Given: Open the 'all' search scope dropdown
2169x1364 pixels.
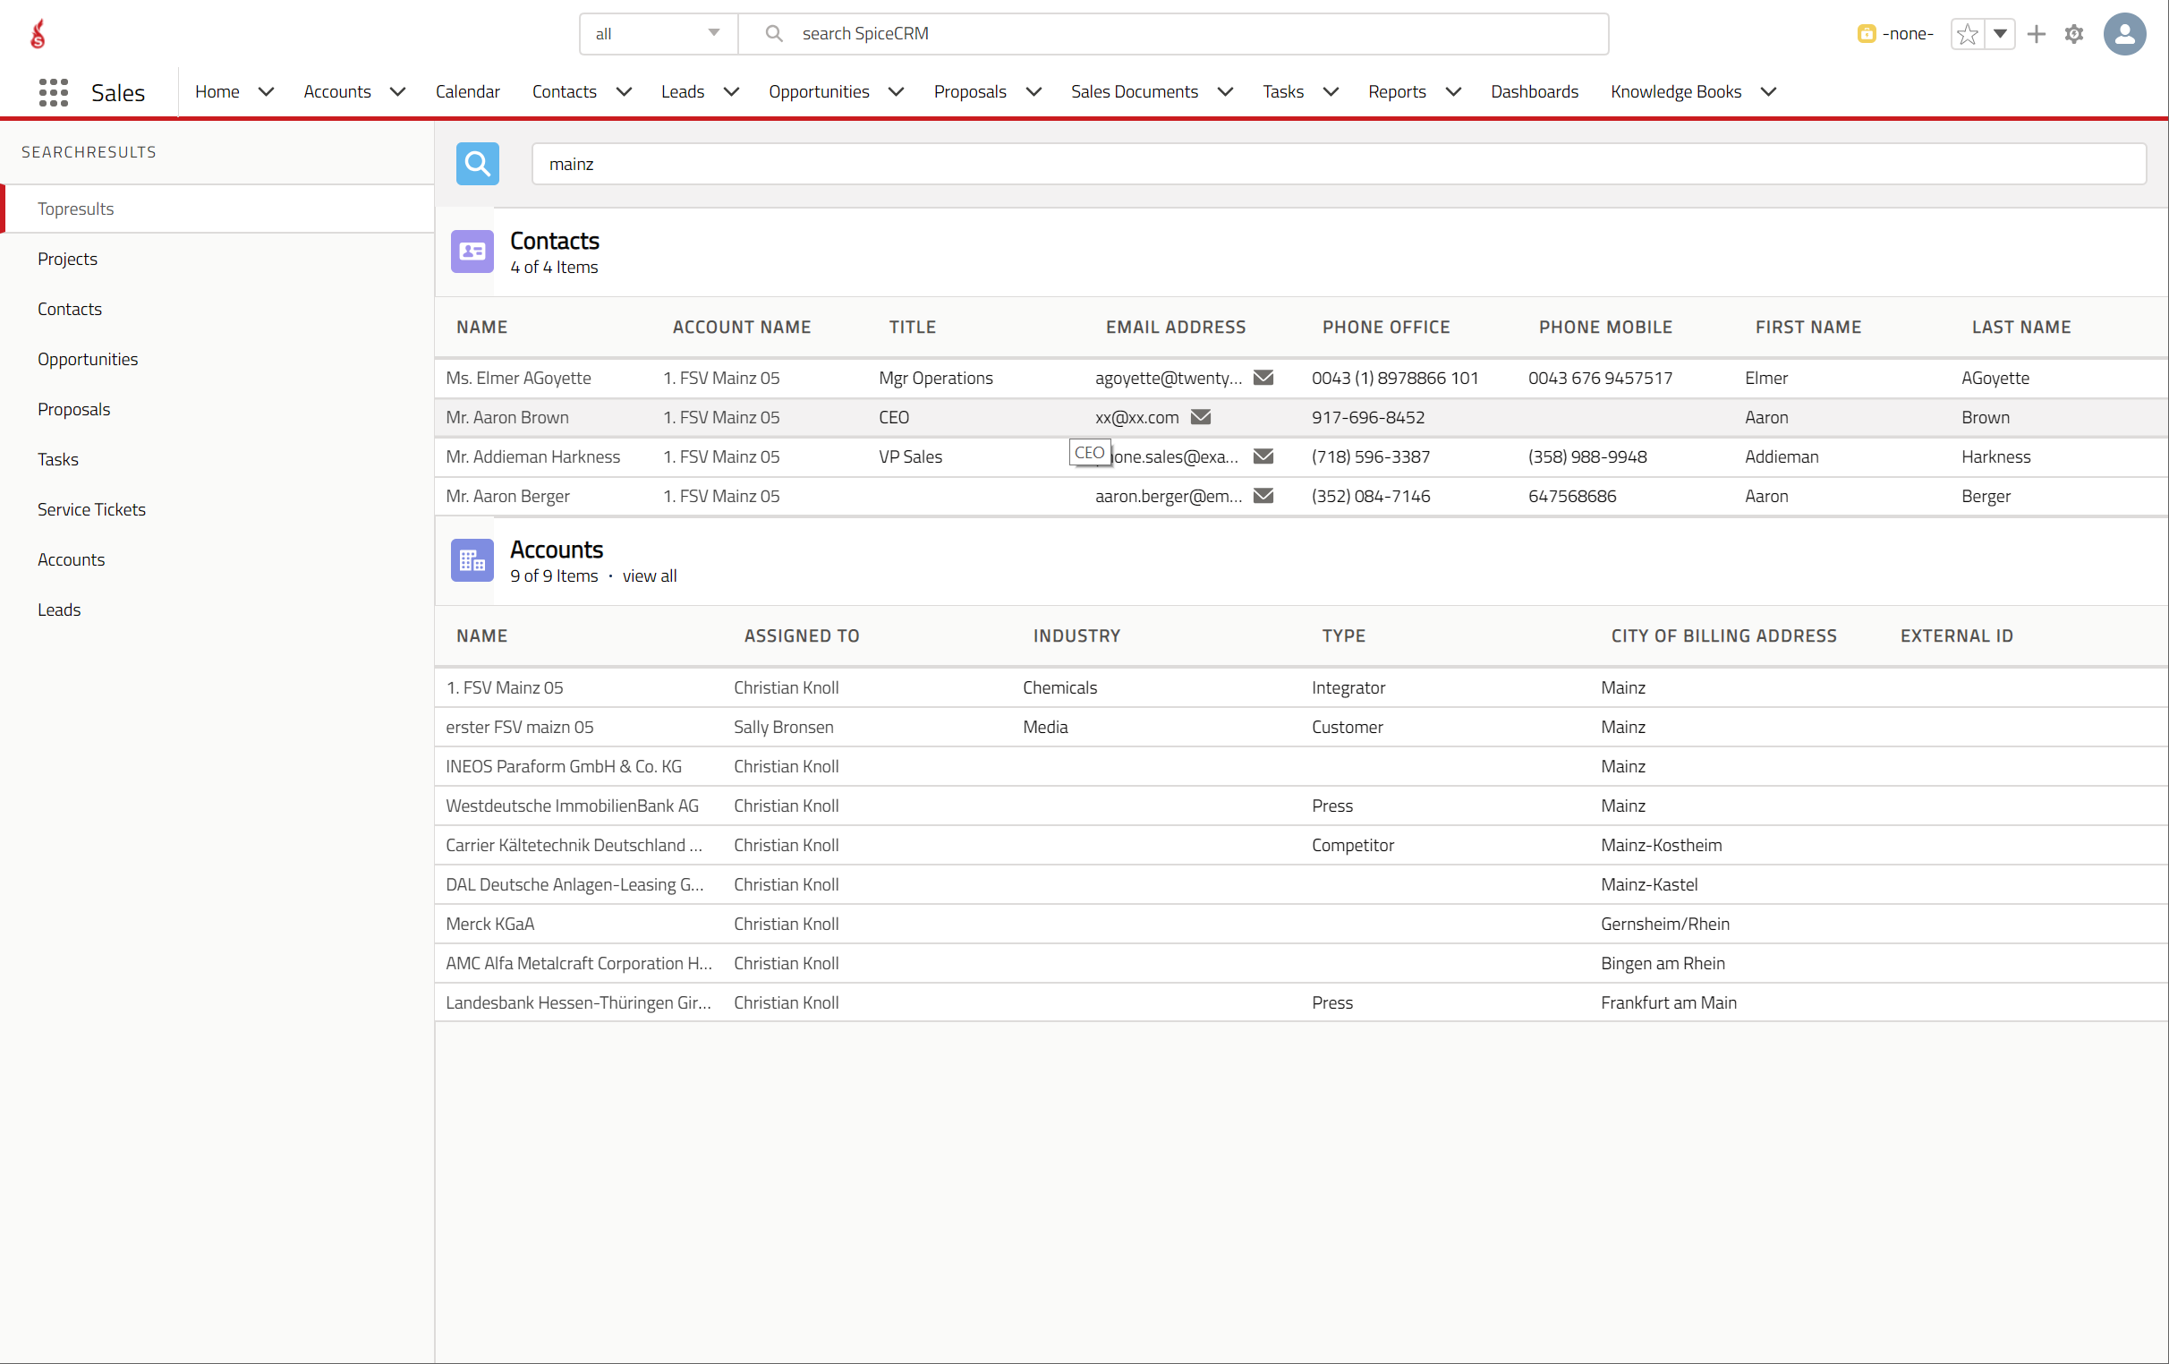Looking at the screenshot, I should click(x=659, y=34).
